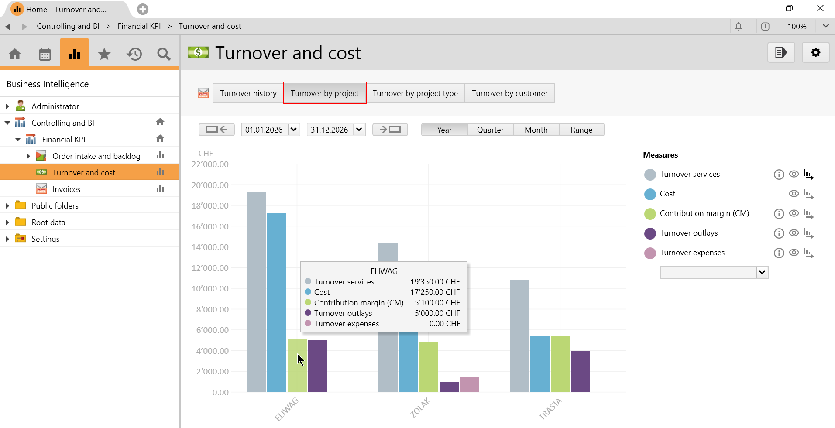Click the info icon for Turnover outlays

[x=779, y=233]
